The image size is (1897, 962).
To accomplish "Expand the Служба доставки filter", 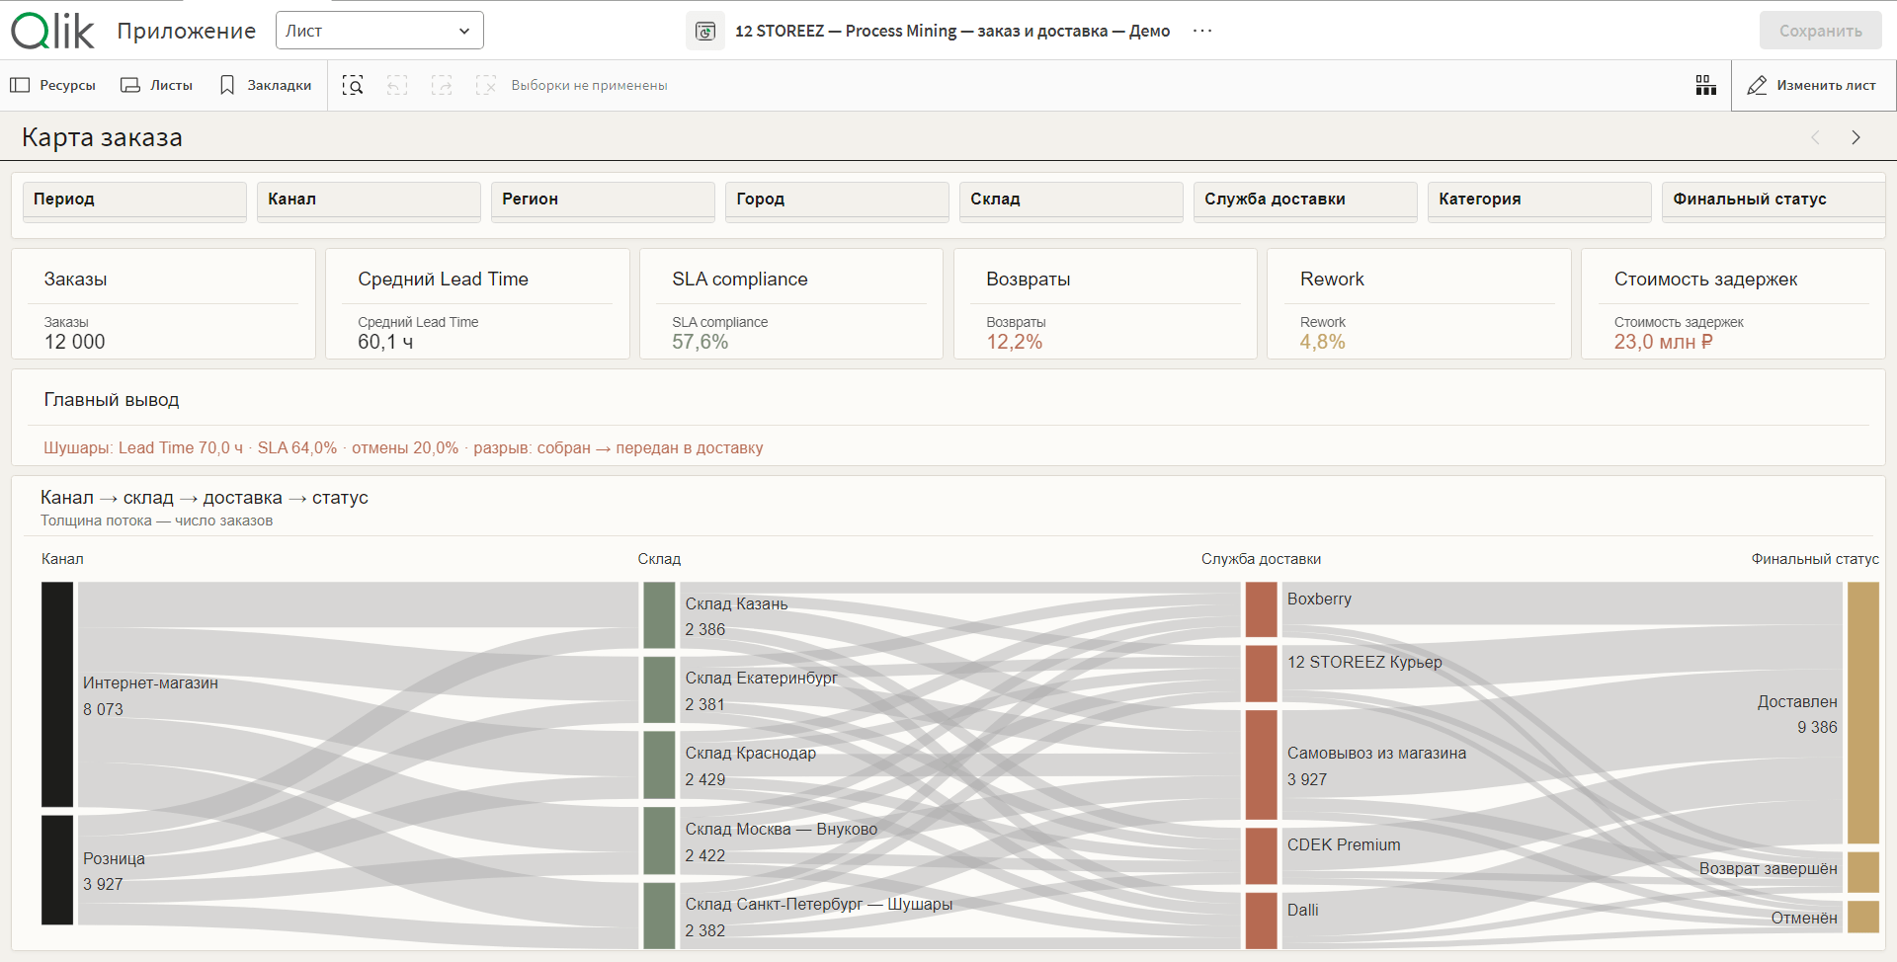I will pyautogui.click(x=1304, y=200).
